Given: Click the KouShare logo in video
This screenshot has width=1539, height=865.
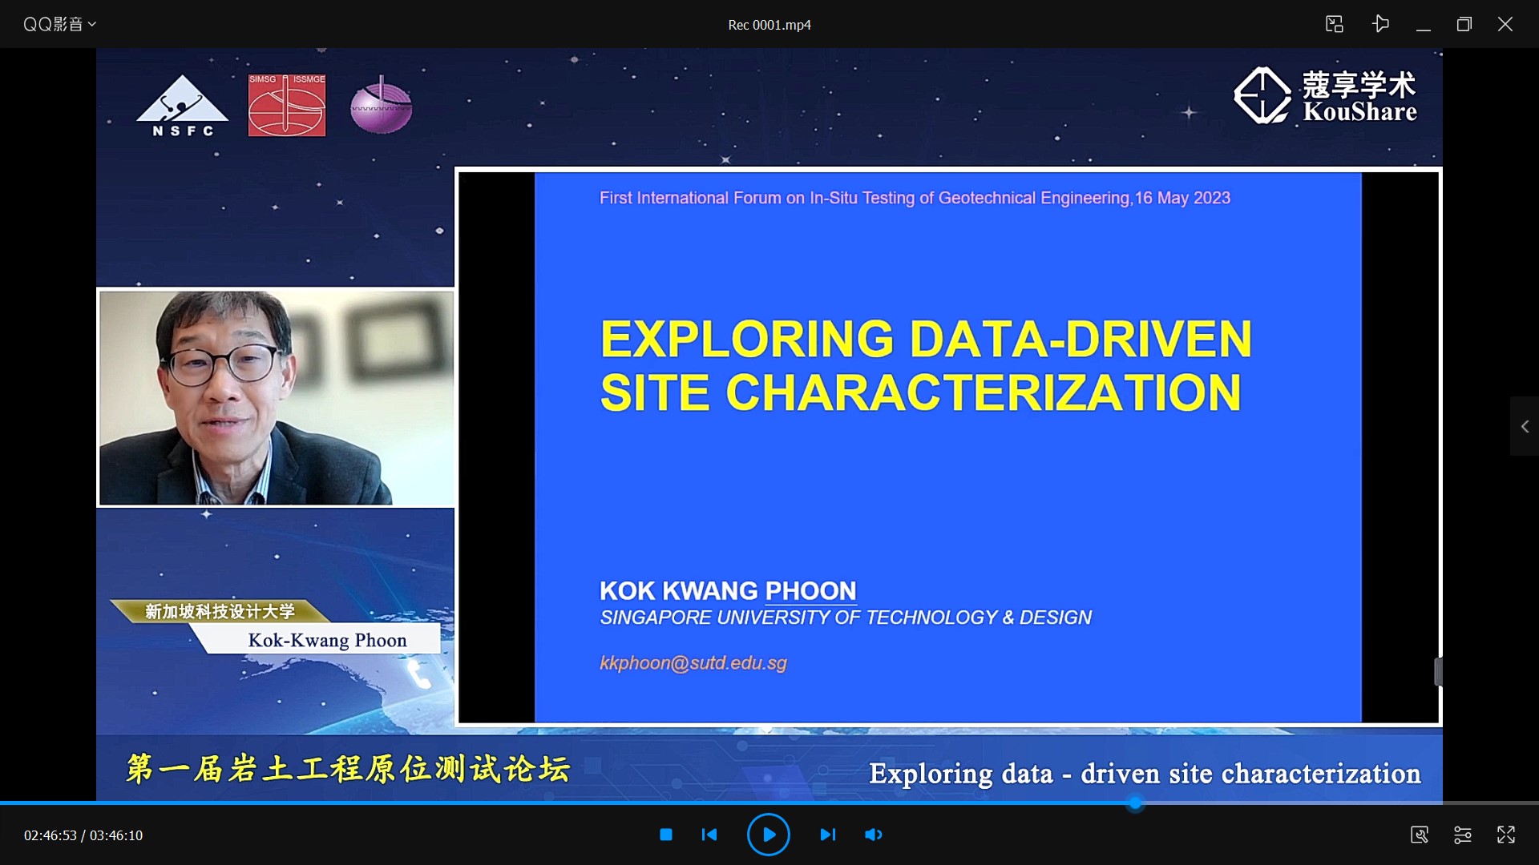Looking at the screenshot, I should coord(1325,96).
